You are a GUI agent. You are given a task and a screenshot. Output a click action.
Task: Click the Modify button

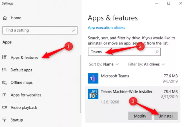[x=140, y=116]
